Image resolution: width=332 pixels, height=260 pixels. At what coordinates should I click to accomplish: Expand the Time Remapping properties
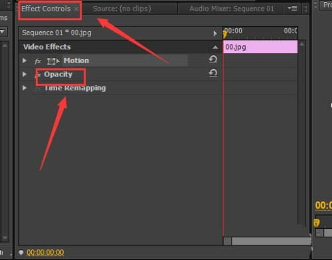coord(25,88)
